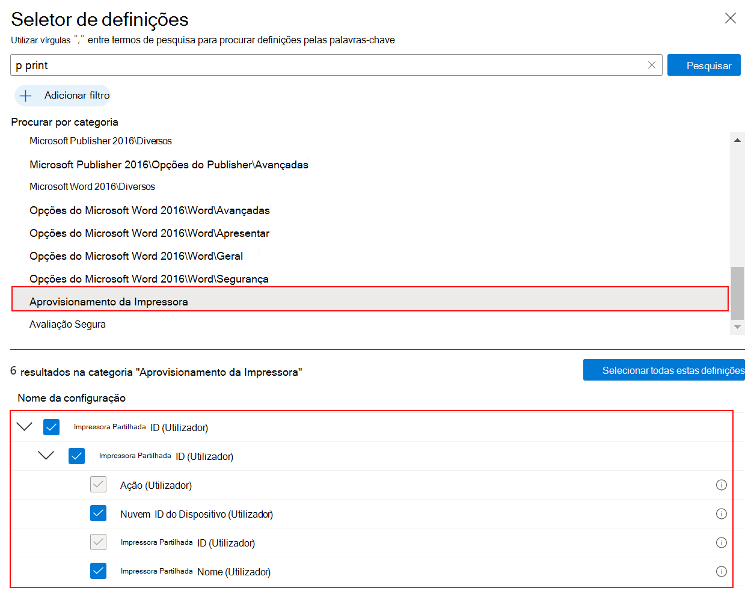Screen dimensions: 754x594
Task: Open Opções do Microsoft Word 2016\Word\Apresentar
Action: point(149,233)
